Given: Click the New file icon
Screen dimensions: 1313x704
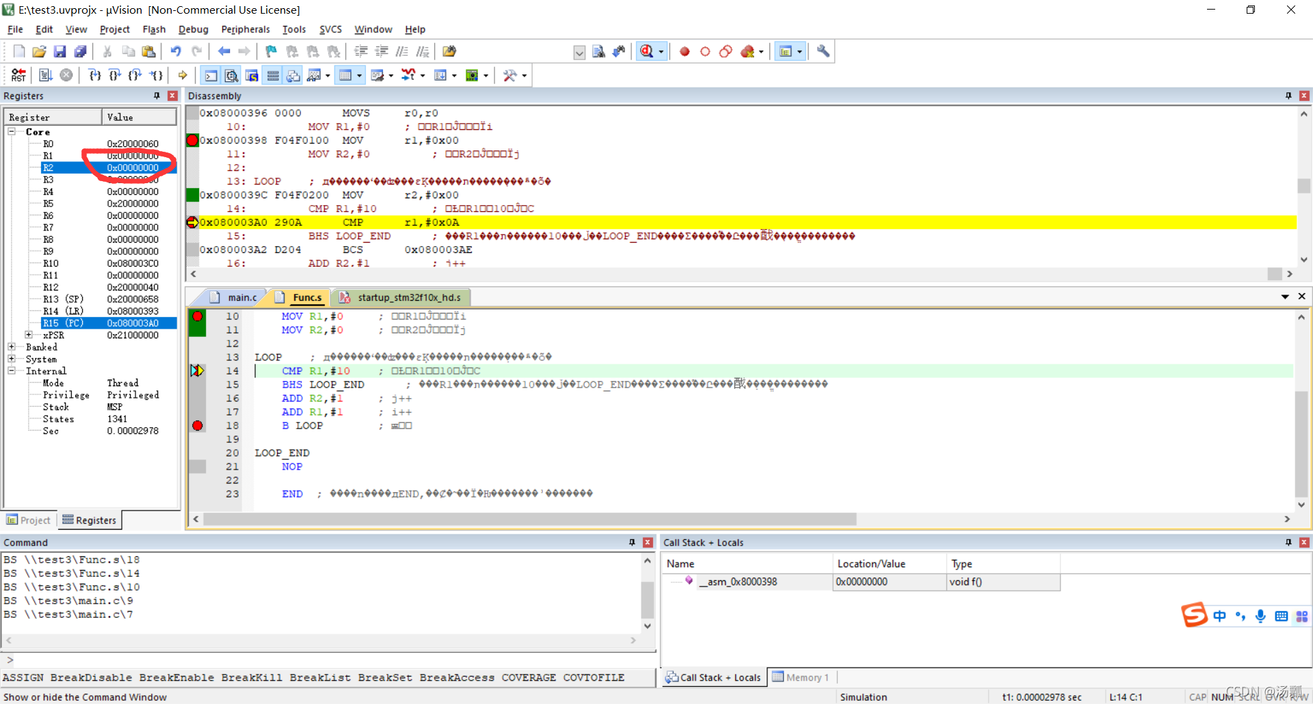Looking at the screenshot, I should coord(18,51).
